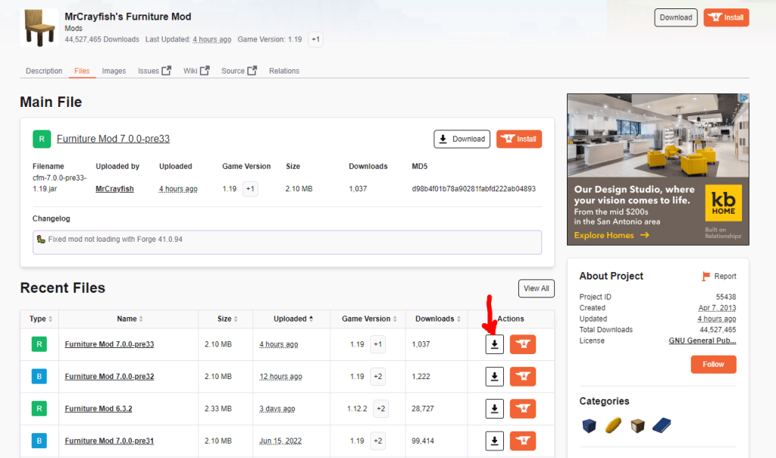The height and width of the screenshot is (458, 776).
Task: Click the header Download button
Action: (675, 17)
